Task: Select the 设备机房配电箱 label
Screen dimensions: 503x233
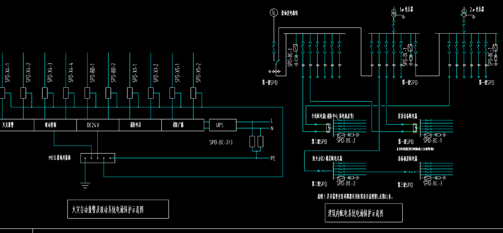Action: coord(407,158)
